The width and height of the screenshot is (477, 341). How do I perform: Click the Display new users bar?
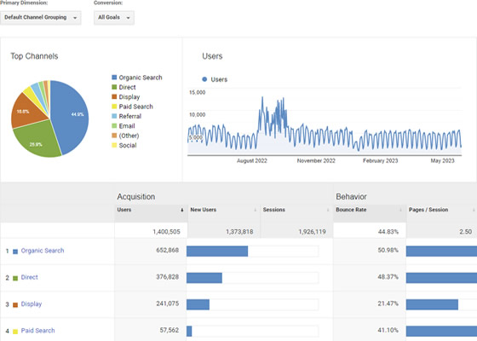click(x=198, y=304)
